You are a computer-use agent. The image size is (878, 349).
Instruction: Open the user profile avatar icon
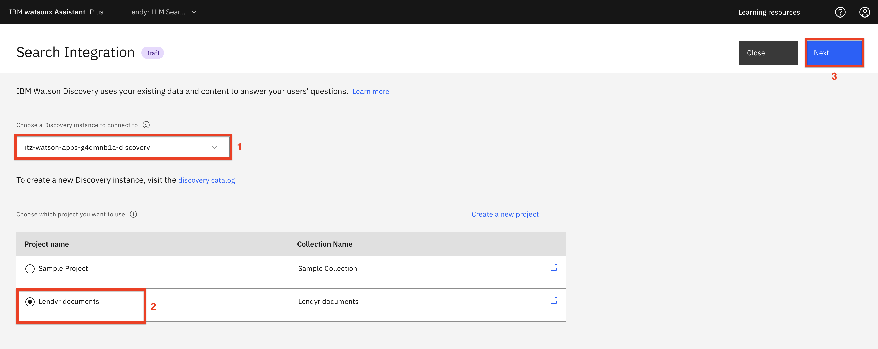(x=864, y=12)
